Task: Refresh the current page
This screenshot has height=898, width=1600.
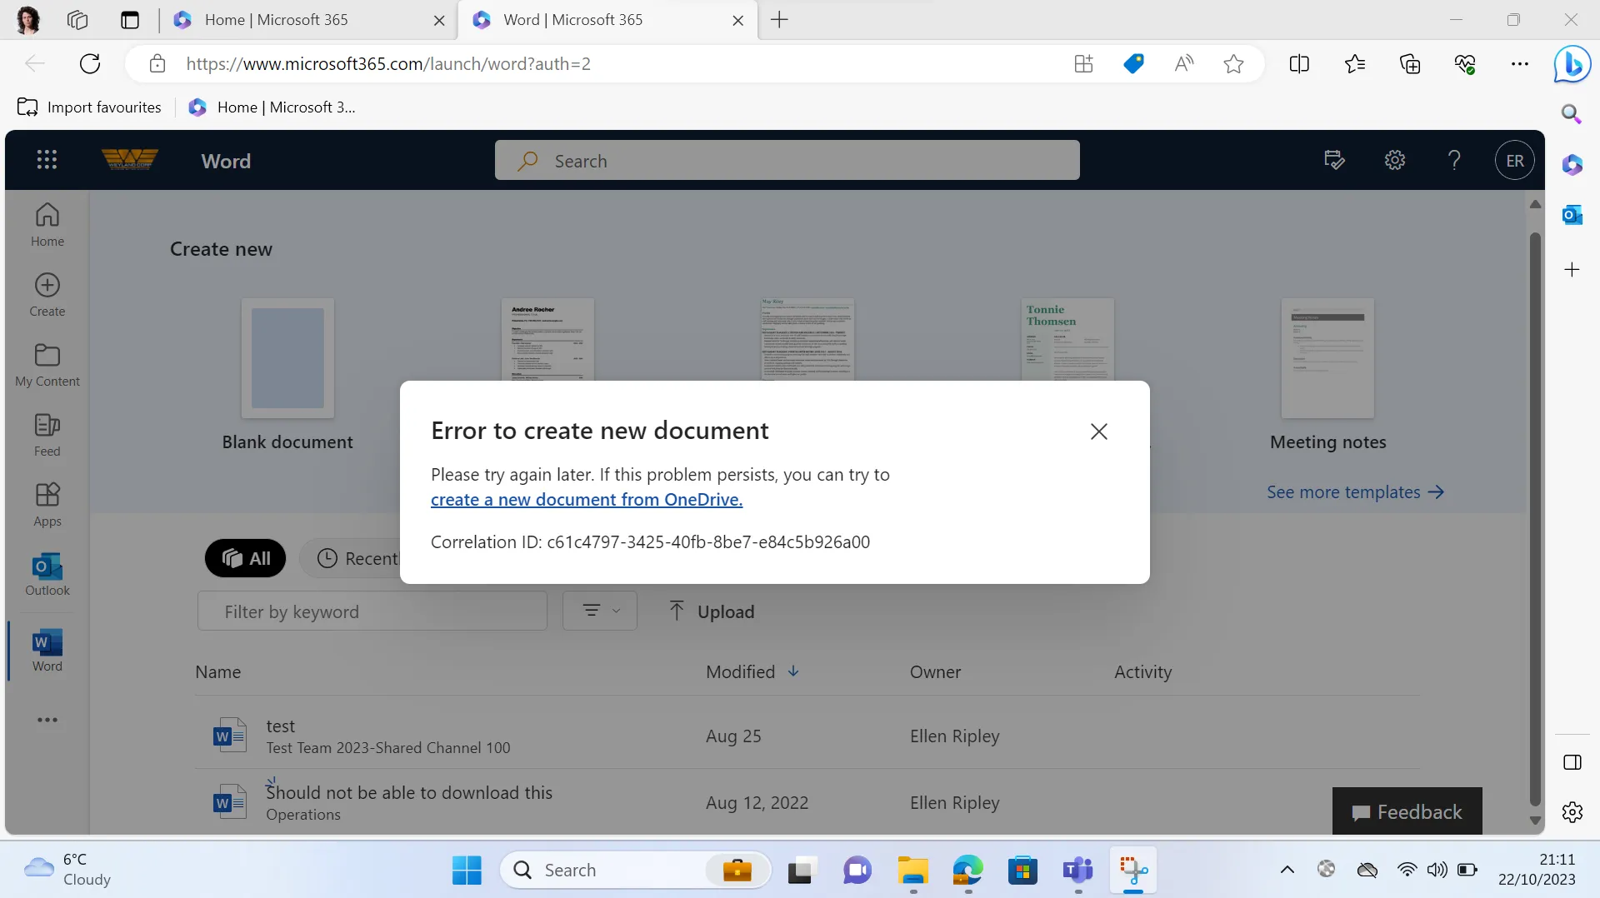Action: [x=90, y=64]
